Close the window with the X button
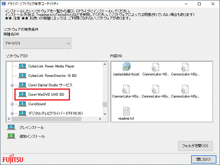 tap(213, 4)
